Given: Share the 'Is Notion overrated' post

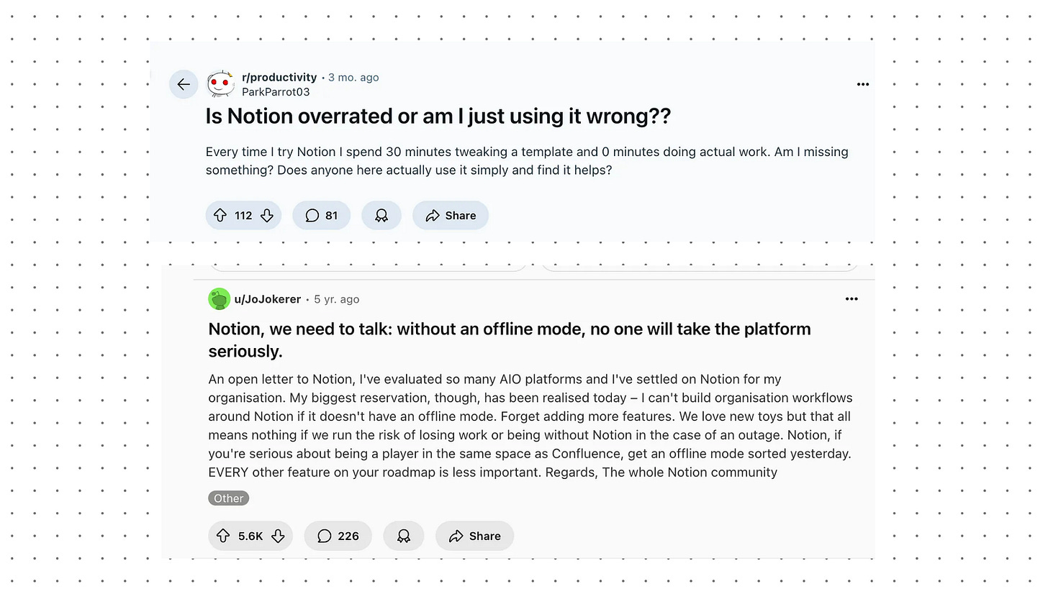Looking at the screenshot, I should coord(451,216).
